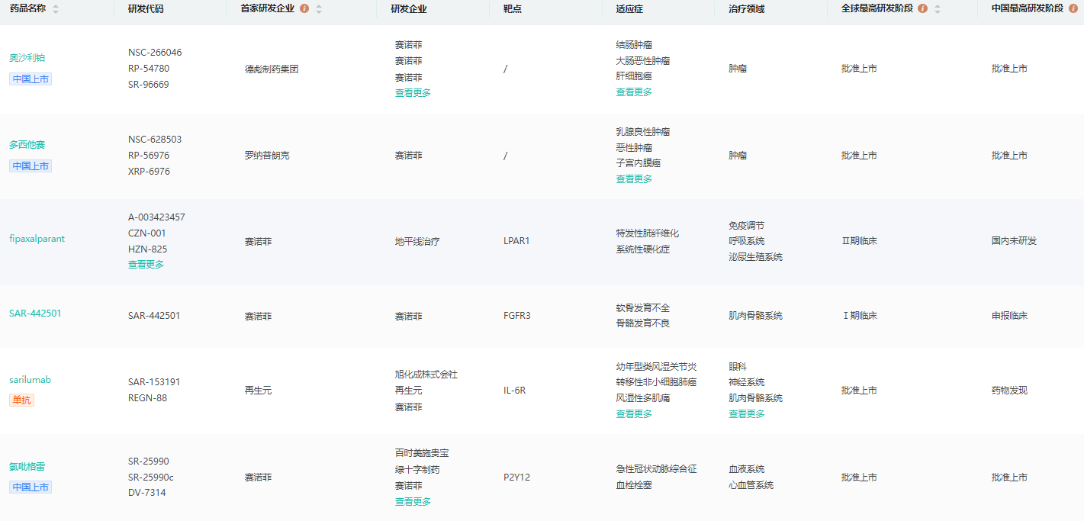The width and height of the screenshot is (1084, 521).
Task: Open drug page for 奥沙利铂
Action: click(27, 58)
